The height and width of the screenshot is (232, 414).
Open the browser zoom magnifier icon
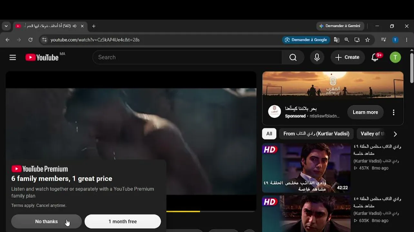pos(347,40)
